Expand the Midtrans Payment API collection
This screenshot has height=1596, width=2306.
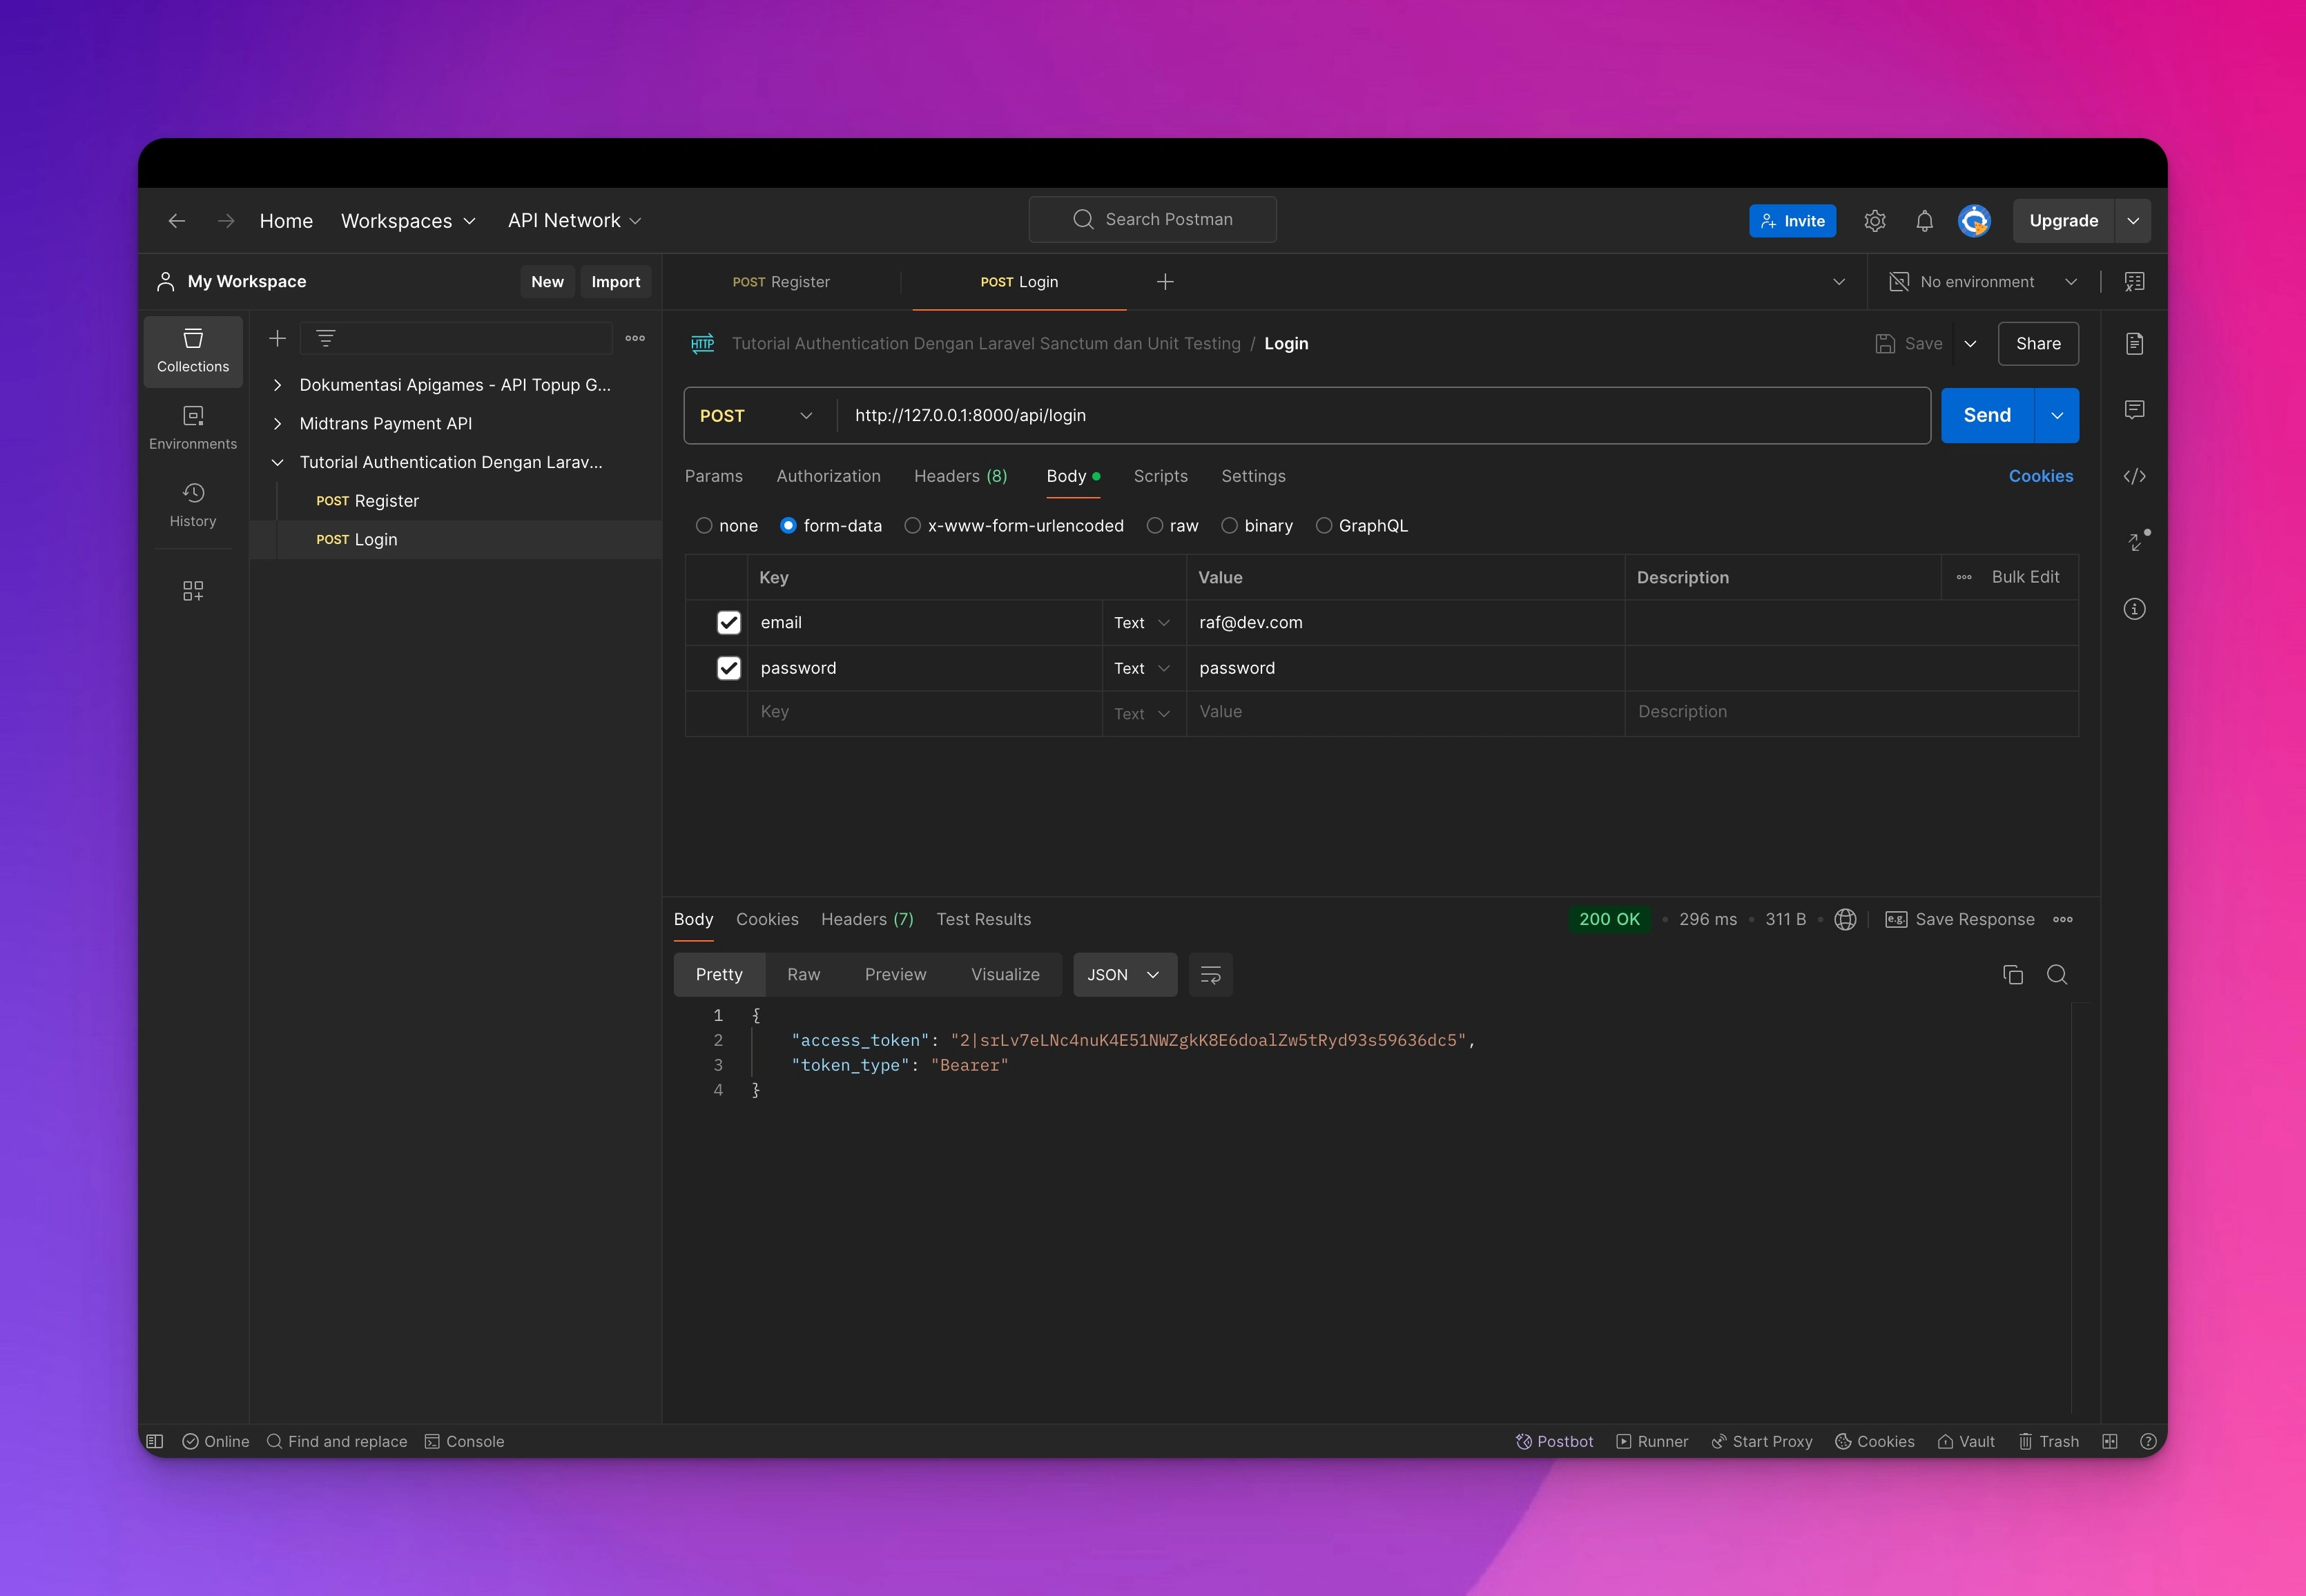pyautogui.click(x=278, y=424)
